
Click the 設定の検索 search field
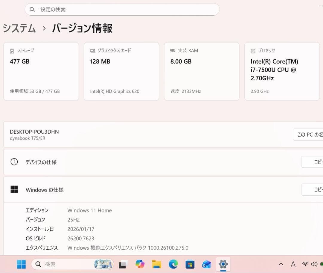tap(122, 9)
